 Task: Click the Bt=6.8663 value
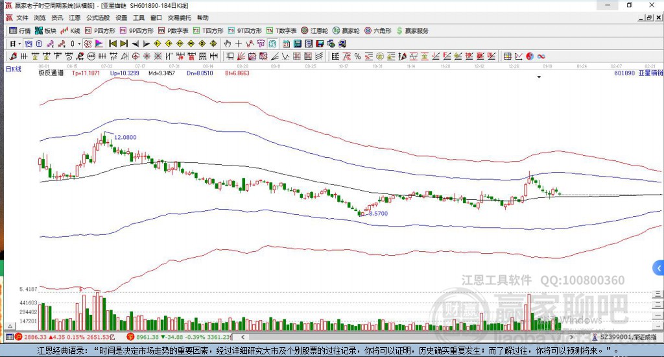pos(237,73)
